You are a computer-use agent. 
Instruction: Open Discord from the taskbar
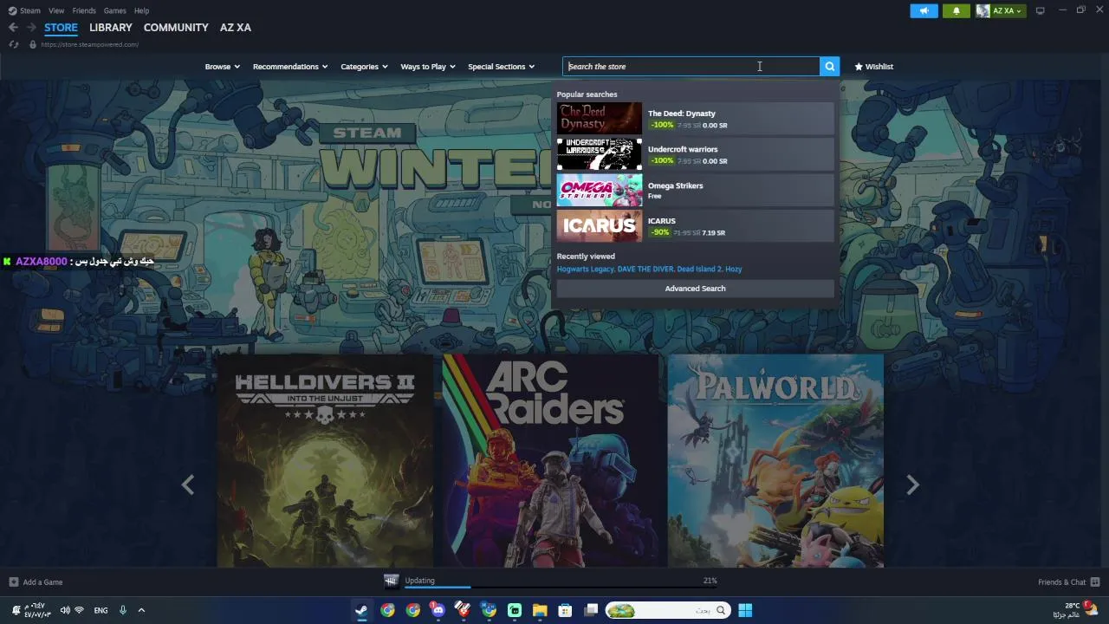click(438, 610)
